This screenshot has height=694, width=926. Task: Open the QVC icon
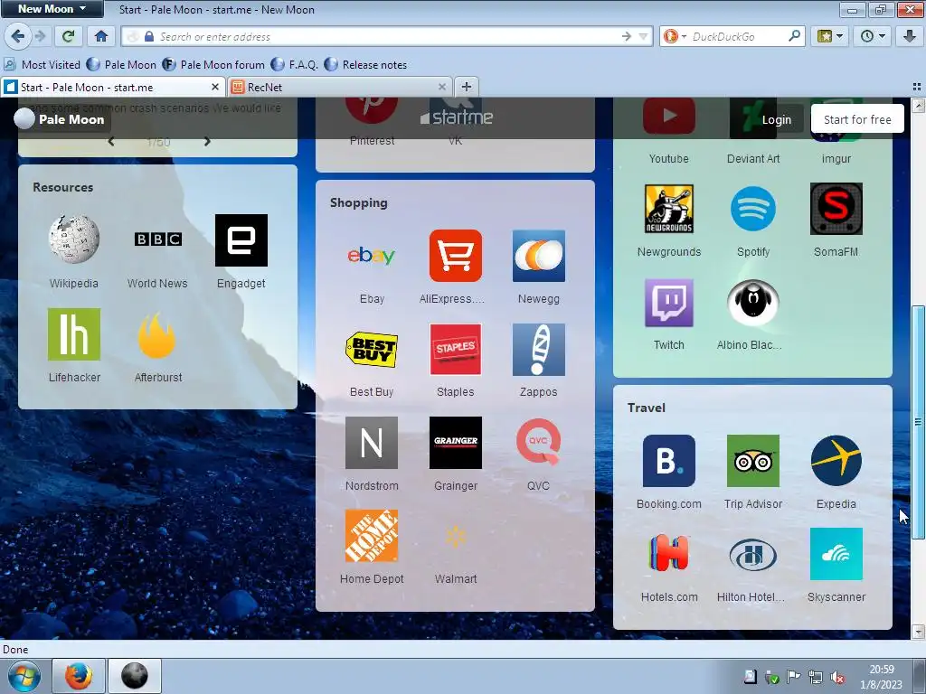[x=539, y=443]
